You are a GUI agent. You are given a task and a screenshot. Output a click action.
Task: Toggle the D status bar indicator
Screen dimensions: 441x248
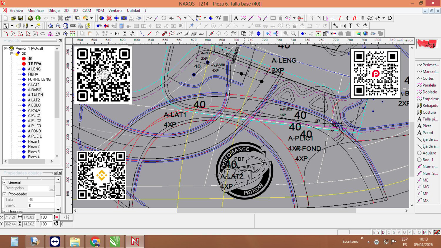coord(383,232)
